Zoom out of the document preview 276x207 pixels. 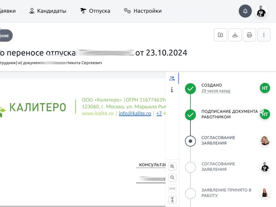click(x=172, y=178)
